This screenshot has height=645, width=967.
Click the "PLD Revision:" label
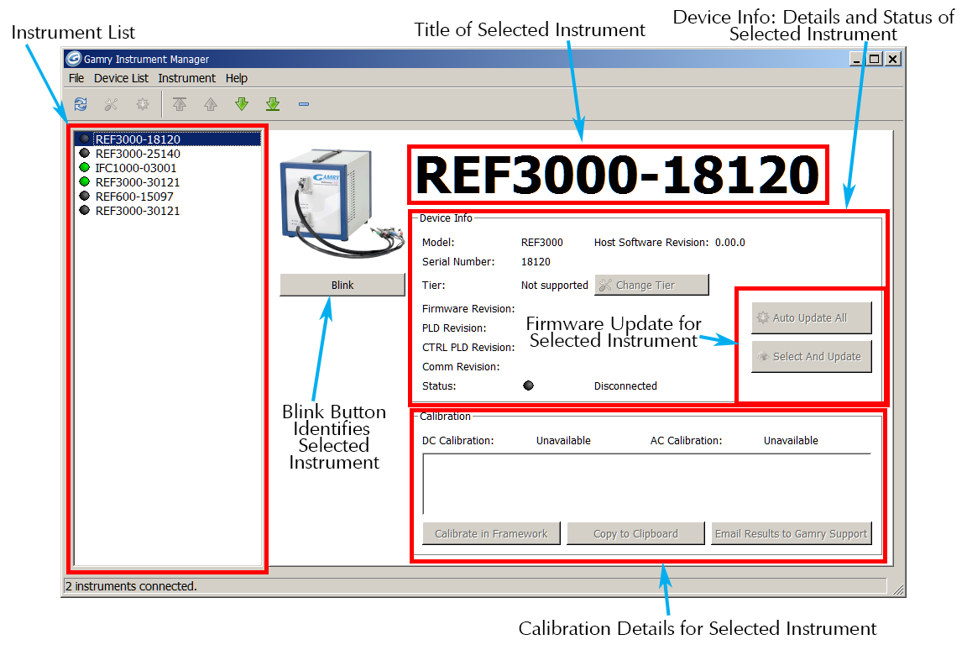click(454, 328)
